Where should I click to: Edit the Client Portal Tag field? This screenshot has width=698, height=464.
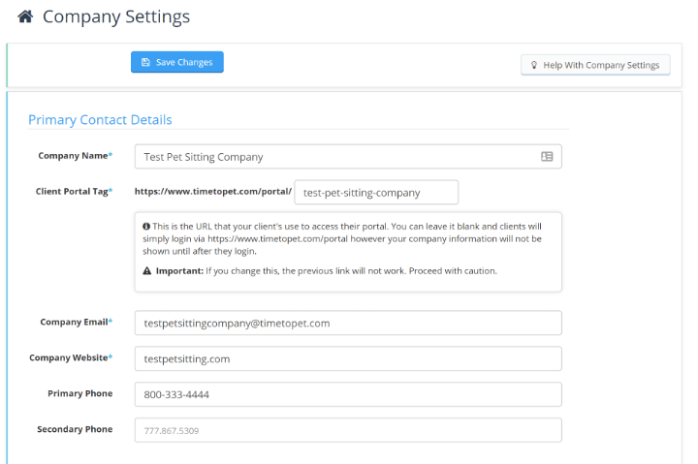[376, 192]
